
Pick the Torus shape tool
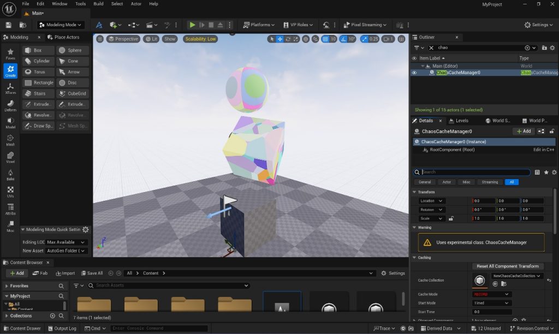tap(38, 71)
